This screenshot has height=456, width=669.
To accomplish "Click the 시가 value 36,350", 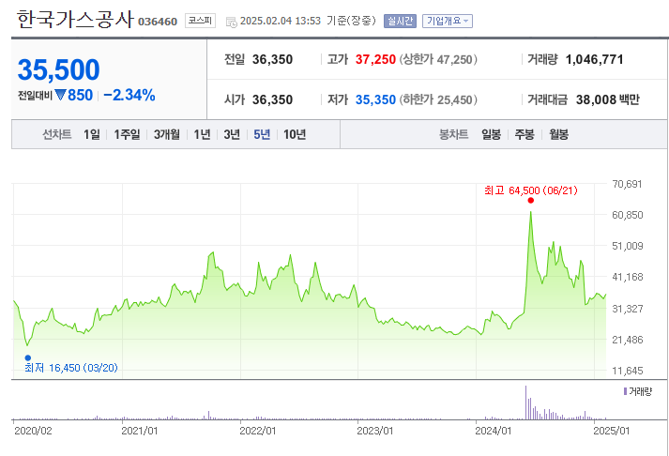I will [x=272, y=99].
